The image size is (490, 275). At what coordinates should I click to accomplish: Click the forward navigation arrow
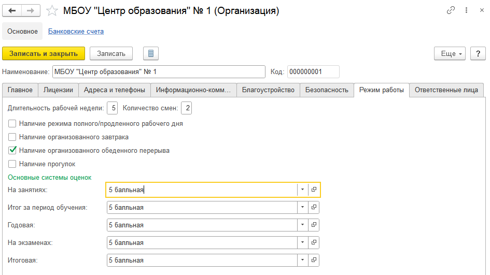[31, 11]
